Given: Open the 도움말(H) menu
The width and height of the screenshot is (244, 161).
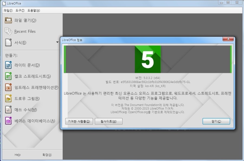Looking at the screenshot, I should pyautogui.click(x=34, y=10).
